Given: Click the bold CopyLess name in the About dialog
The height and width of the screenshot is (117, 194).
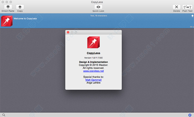Looking at the screenshot, I should [x=93, y=53].
